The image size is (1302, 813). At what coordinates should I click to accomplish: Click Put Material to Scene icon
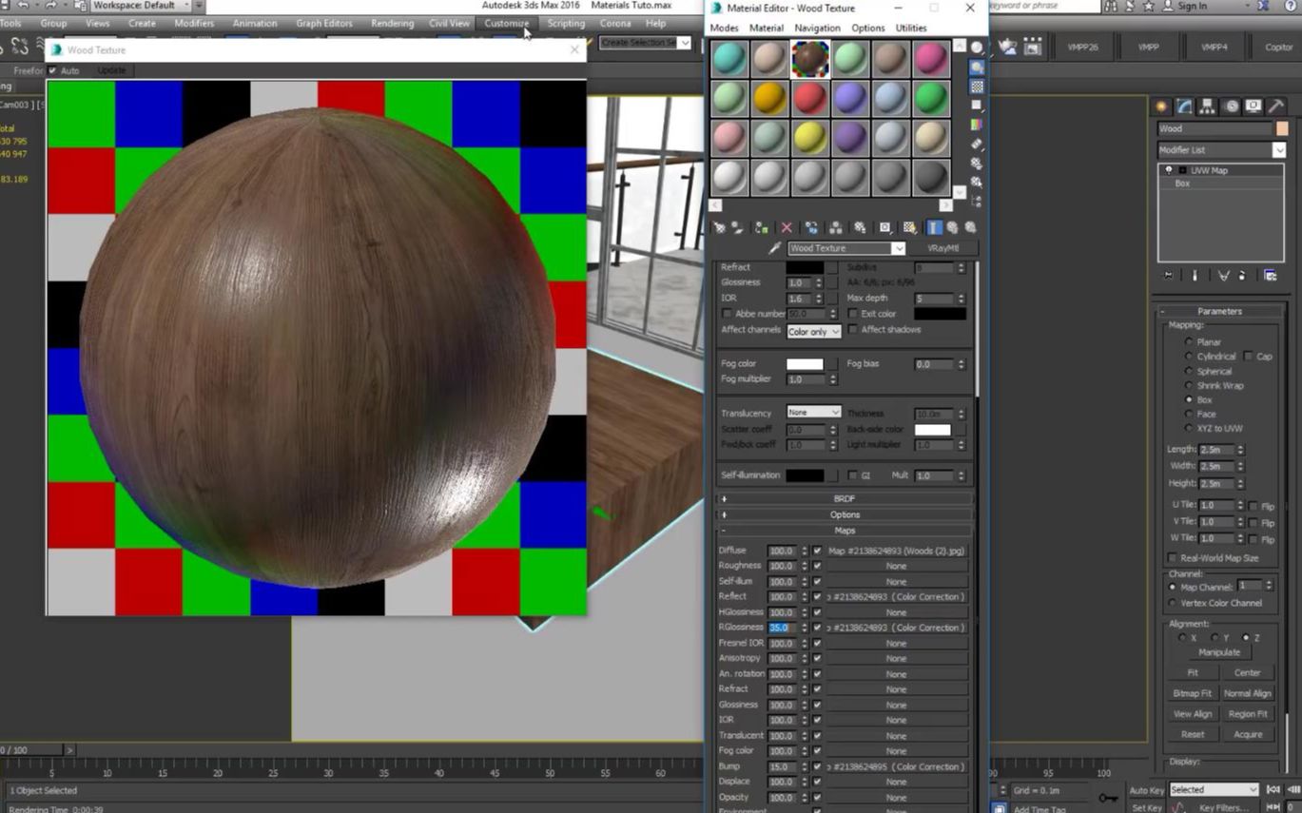[x=737, y=228]
